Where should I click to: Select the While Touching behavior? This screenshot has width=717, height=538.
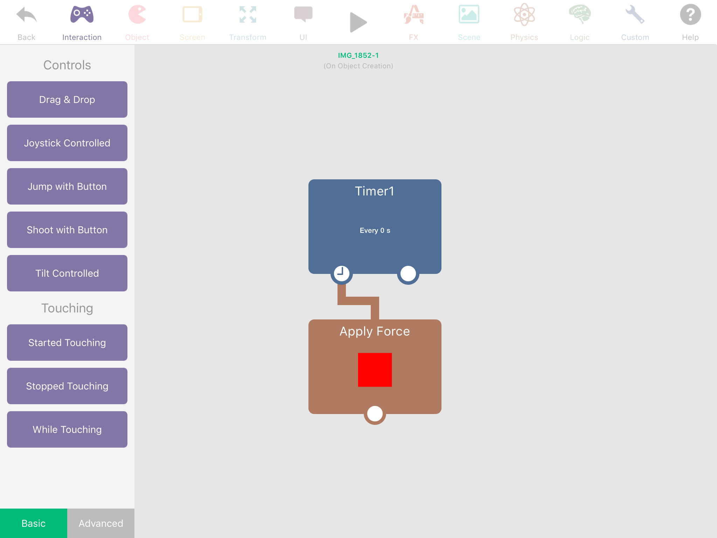point(67,429)
